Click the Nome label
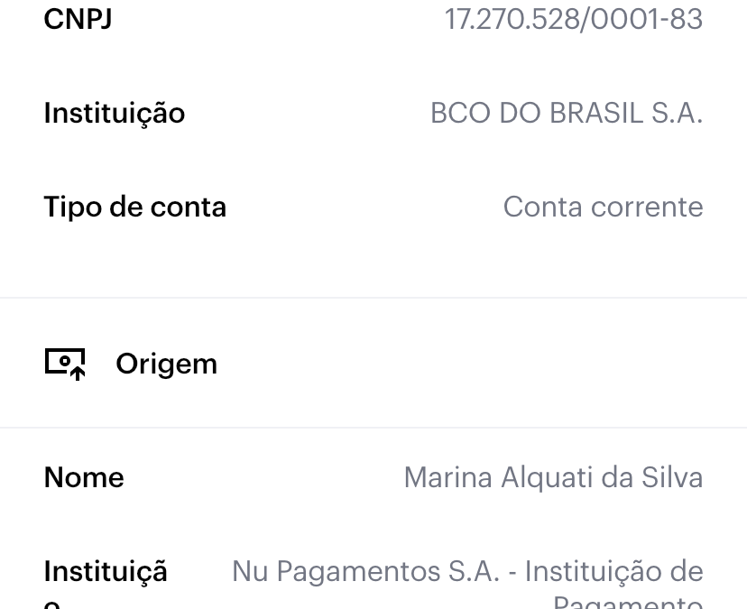The width and height of the screenshot is (747, 609). (x=84, y=477)
